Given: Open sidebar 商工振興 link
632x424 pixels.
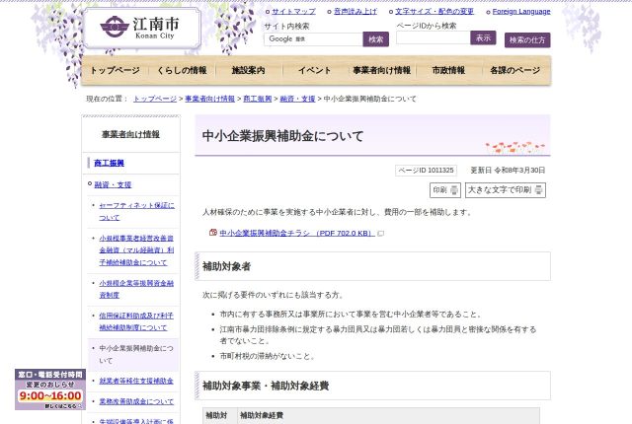Looking at the screenshot, I should pyautogui.click(x=109, y=163).
